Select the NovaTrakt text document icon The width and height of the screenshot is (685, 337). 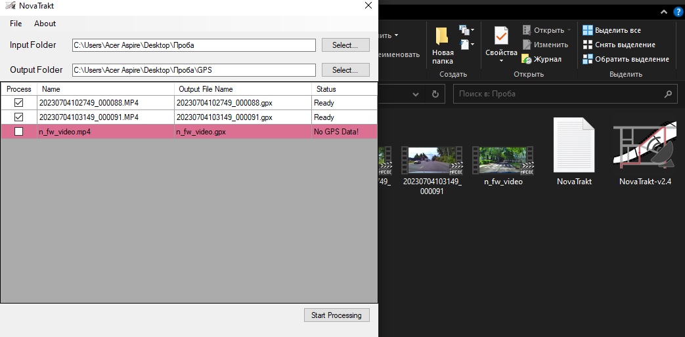click(574, 146)
